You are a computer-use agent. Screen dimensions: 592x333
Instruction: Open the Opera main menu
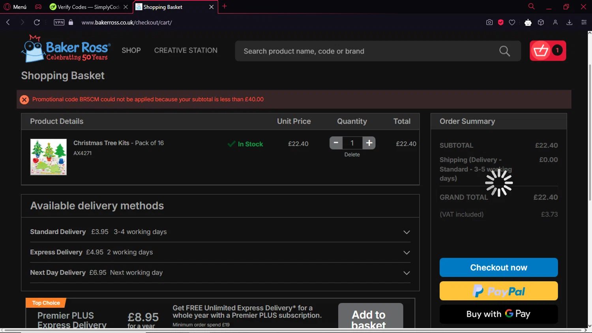coord(15,7)
